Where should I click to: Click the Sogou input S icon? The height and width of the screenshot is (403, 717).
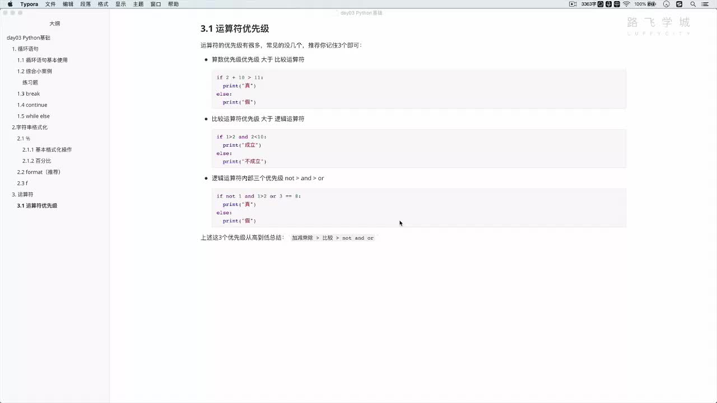[x=679, y=4]
